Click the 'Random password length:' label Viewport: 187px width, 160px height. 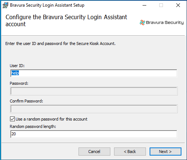click(x=33, y=126)
